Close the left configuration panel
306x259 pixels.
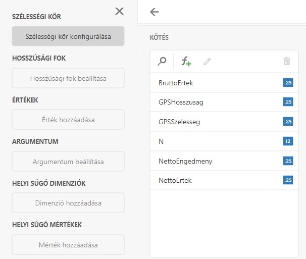119,11
